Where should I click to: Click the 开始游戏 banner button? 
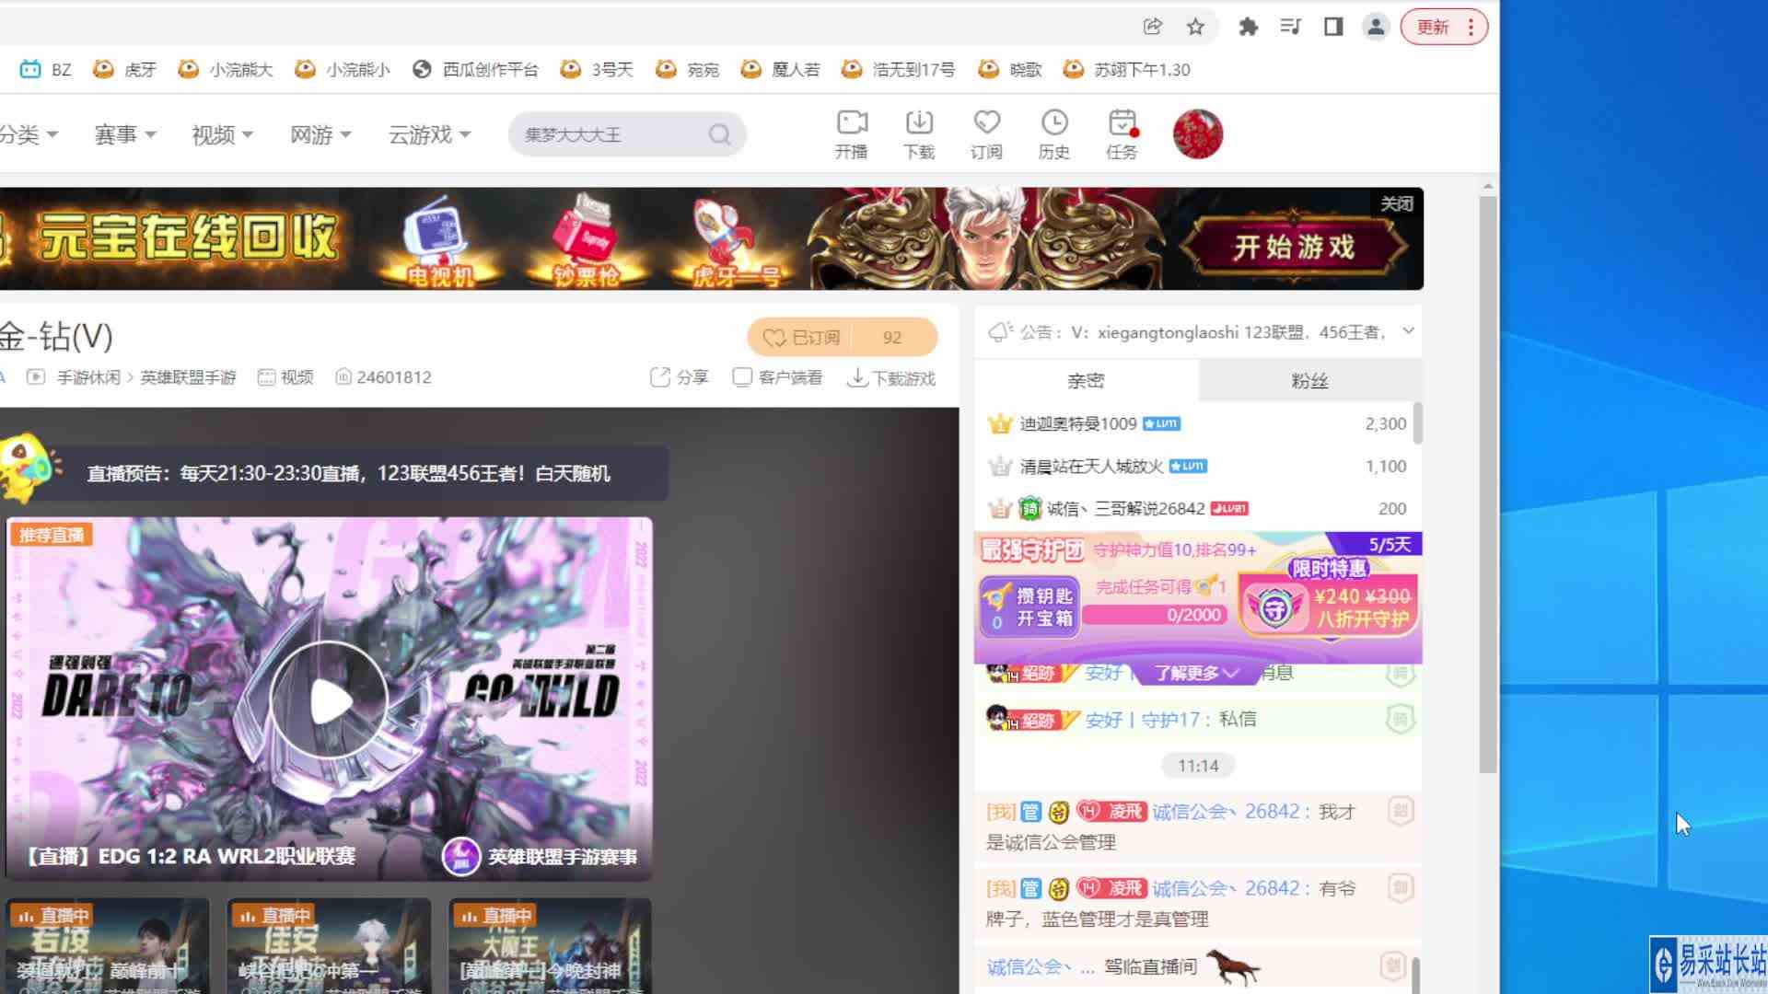(x=1294, y=247)
